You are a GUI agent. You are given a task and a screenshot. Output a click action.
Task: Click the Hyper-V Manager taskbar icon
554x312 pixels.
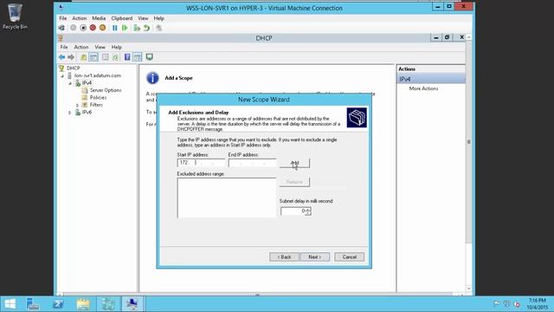click(x=108, y=304)
